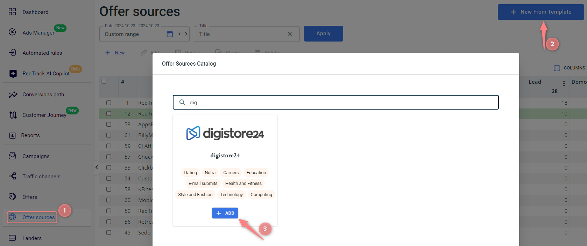Screen dimensions: 587x246
Task: Click the digistore24 card title text
Action: point(225,156)
